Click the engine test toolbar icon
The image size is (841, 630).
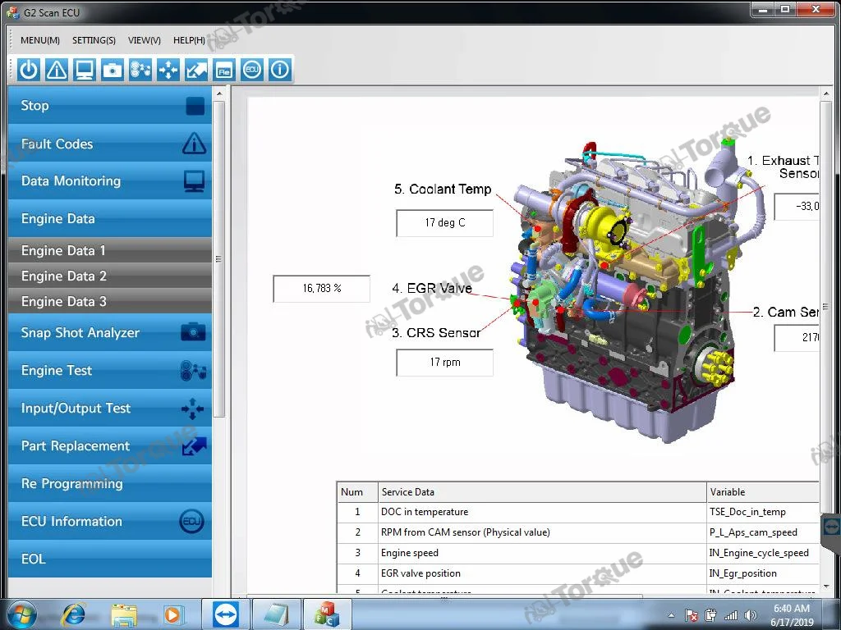140,70
